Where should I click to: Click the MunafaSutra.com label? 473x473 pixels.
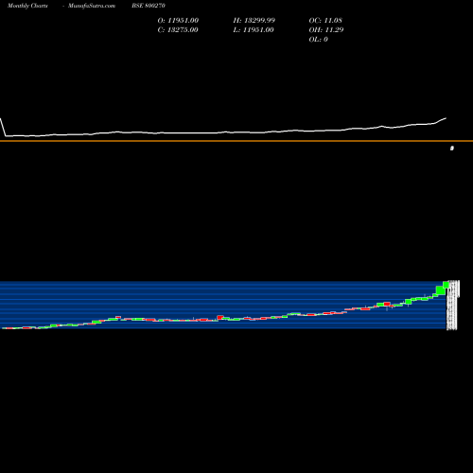click(x=92, y=6)
